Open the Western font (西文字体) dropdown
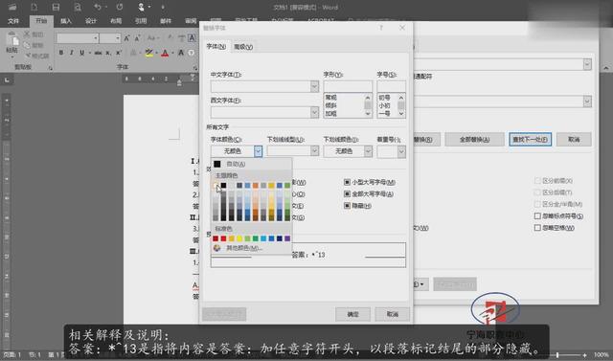 pyautogui.click(x=315, y=113)
